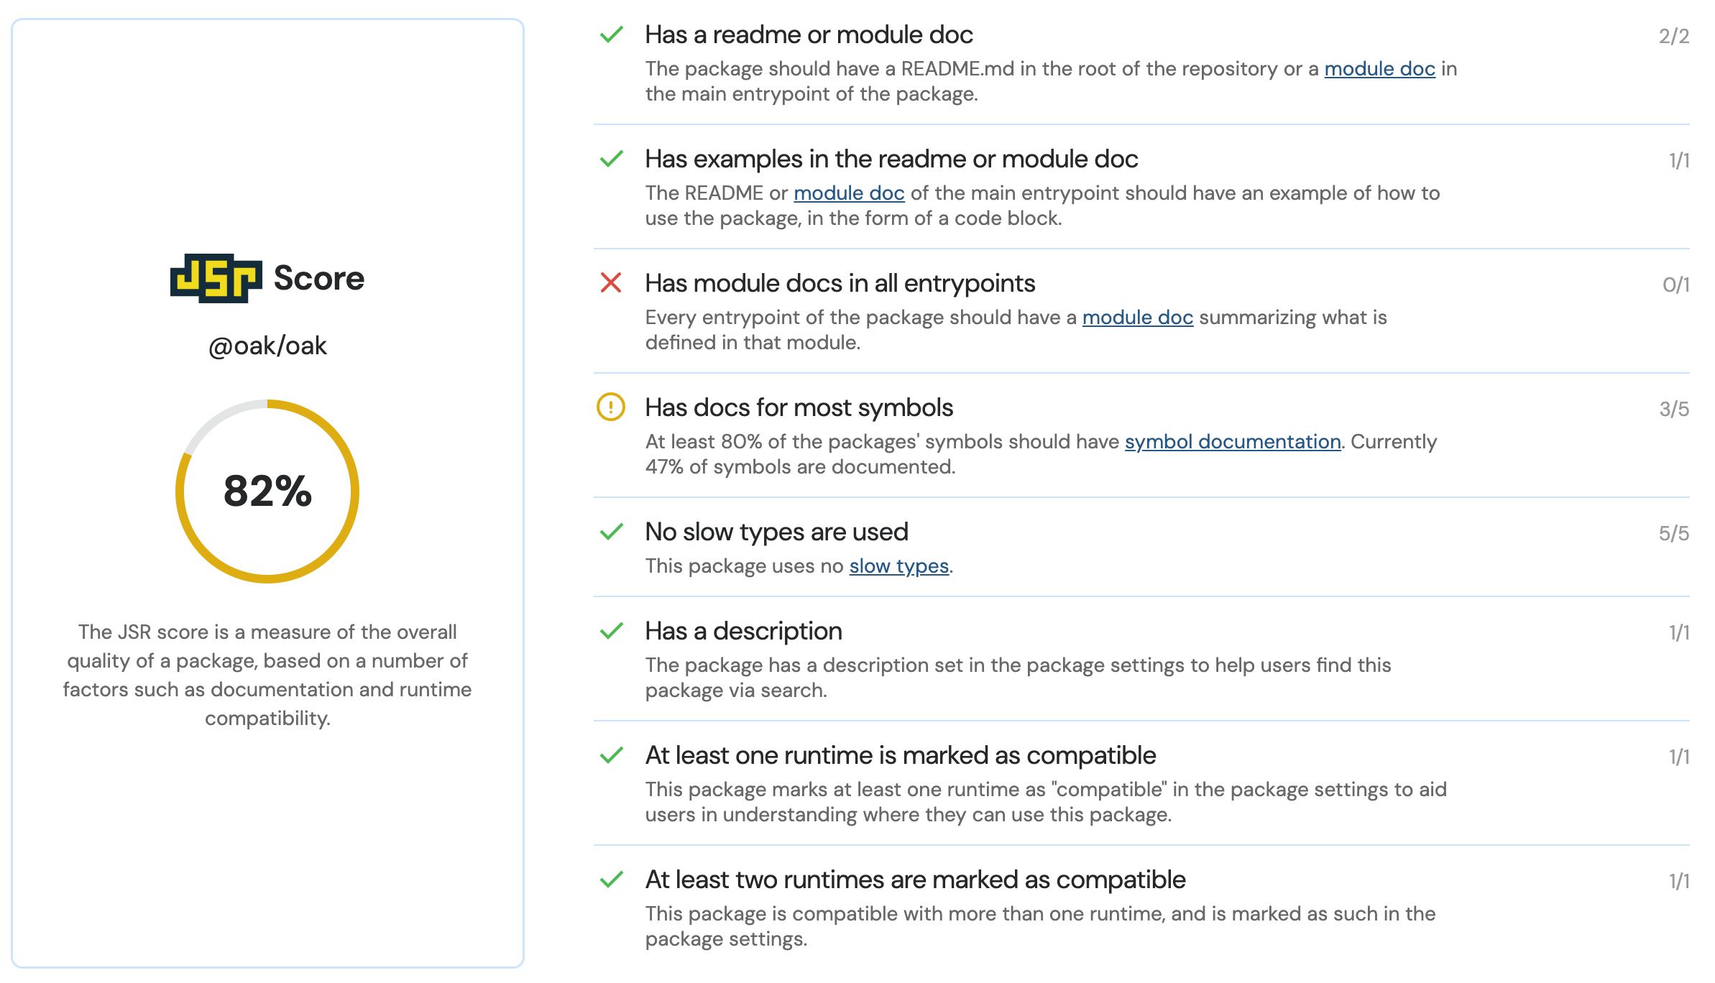The height and width of the screenshot is (983, 1715).
Task: Click the No slow types are used heading
Action: click(776, 532)
